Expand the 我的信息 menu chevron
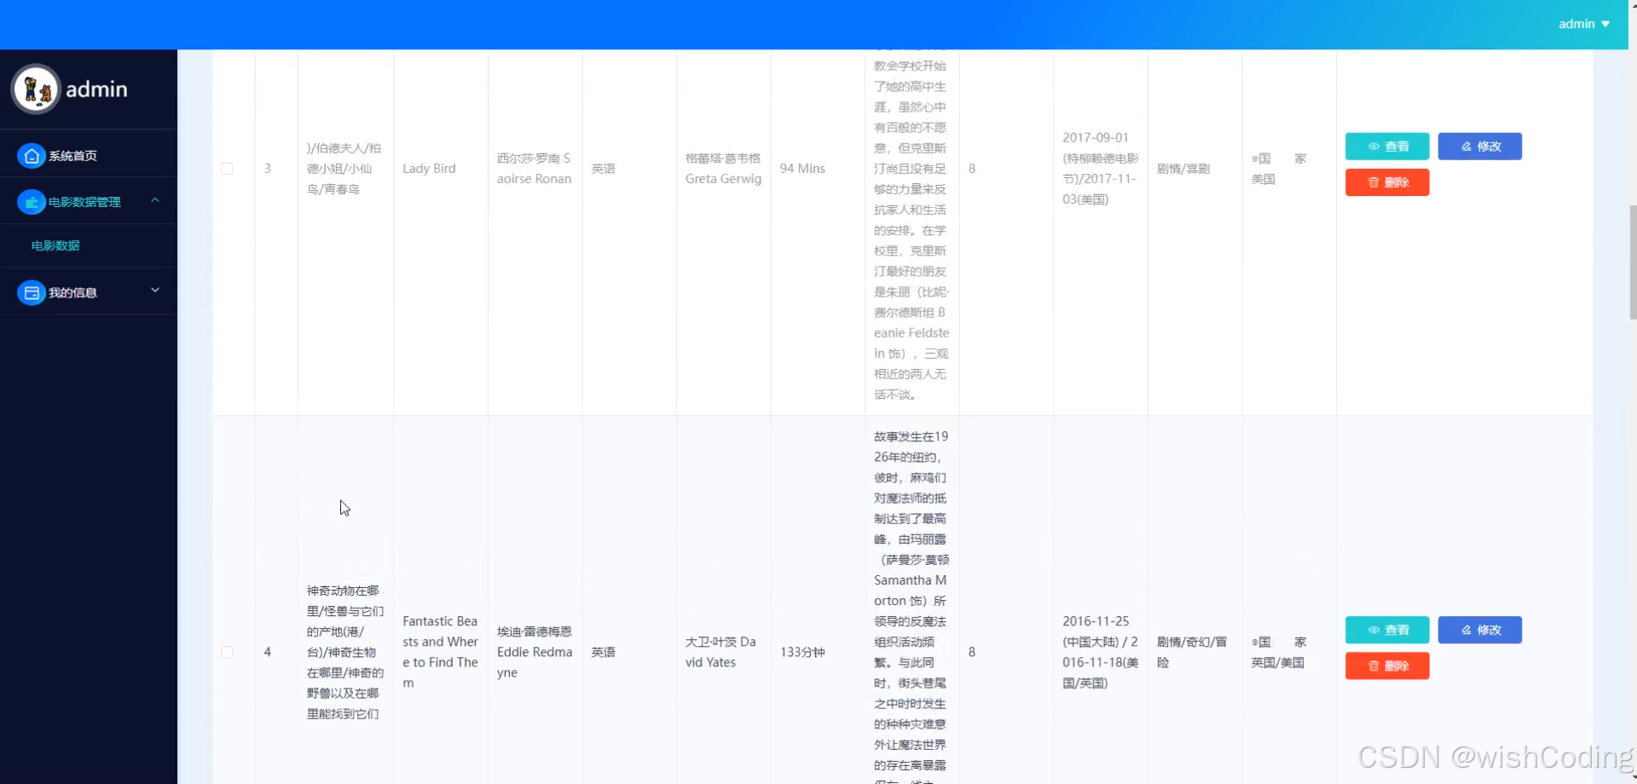The width and height of the screenshot is (1637, 784). coord(155,291)
